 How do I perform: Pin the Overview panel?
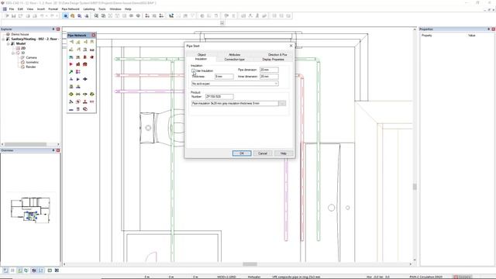pos(53,150)
